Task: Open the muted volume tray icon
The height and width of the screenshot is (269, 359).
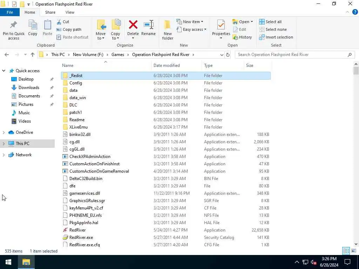Action: (313, 262)
